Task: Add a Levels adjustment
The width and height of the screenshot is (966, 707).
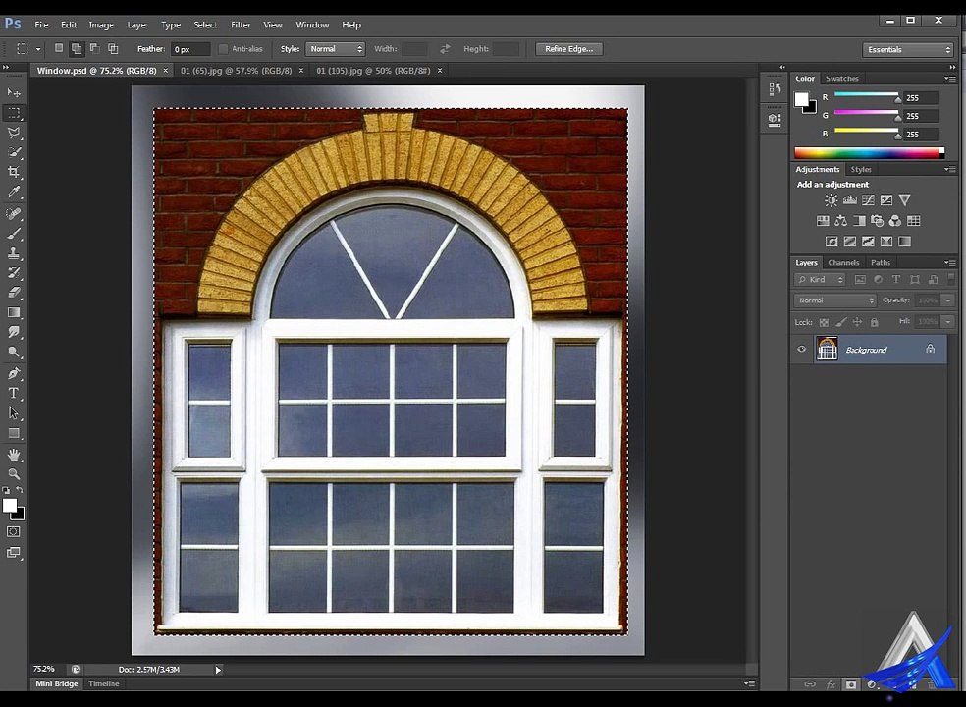Action: [849, 200]
